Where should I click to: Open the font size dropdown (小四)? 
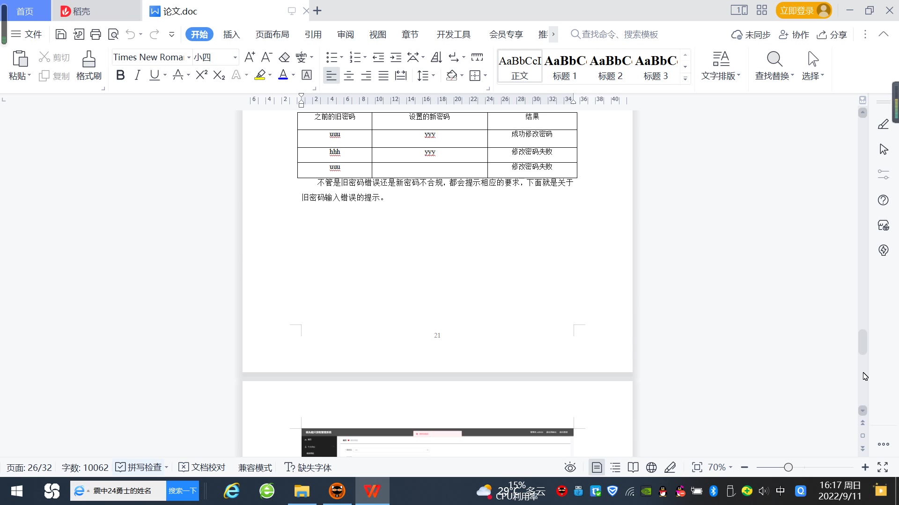pos(235,58)
